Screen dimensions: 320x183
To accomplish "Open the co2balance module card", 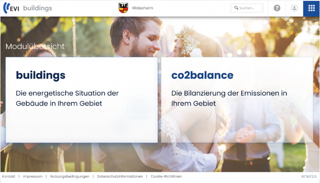I will point(237,100).
